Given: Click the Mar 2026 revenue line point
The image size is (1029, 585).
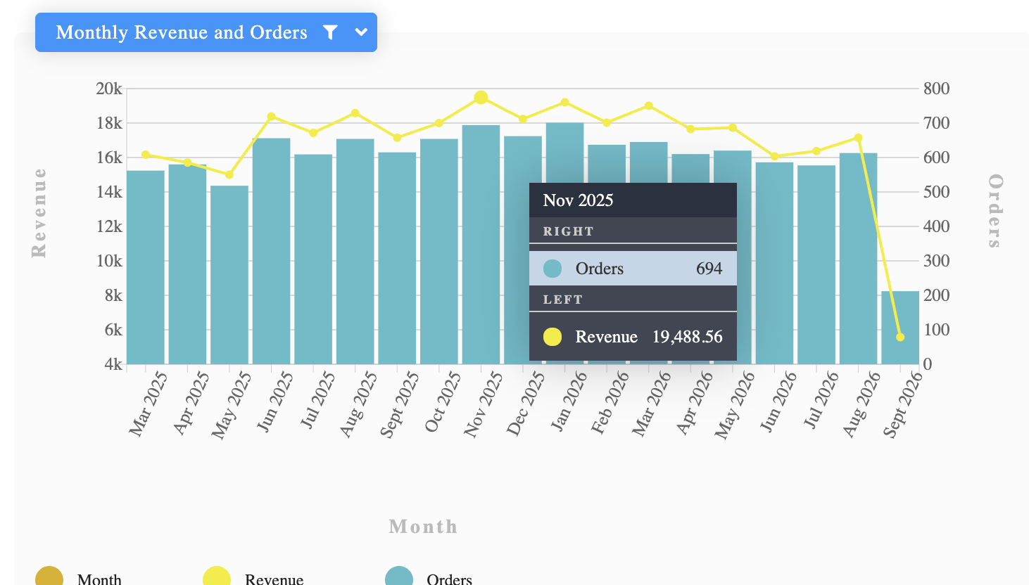Looking at the screenshot, I should [649, 106].
